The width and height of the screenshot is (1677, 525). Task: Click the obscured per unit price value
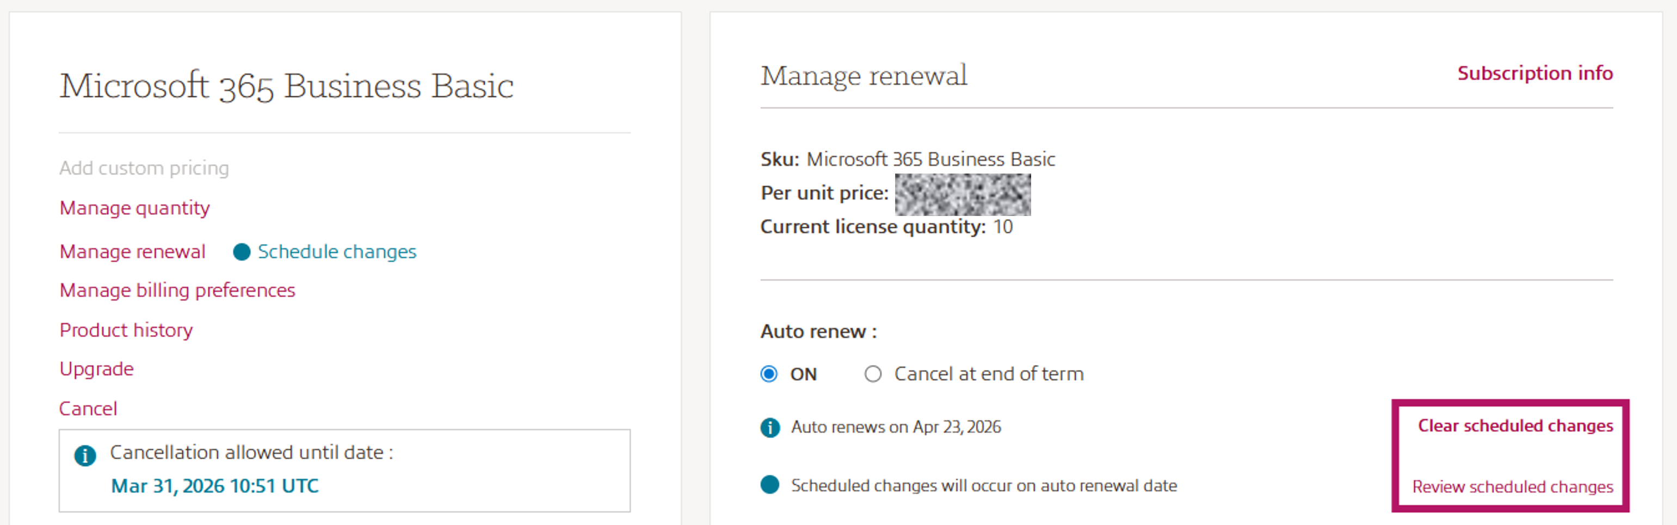click(x=963, y=196)
